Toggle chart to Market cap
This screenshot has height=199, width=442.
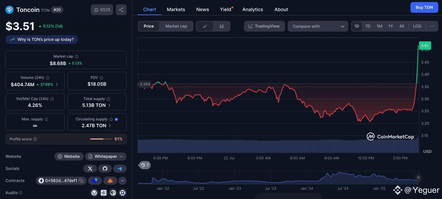(x=176, y=26)
